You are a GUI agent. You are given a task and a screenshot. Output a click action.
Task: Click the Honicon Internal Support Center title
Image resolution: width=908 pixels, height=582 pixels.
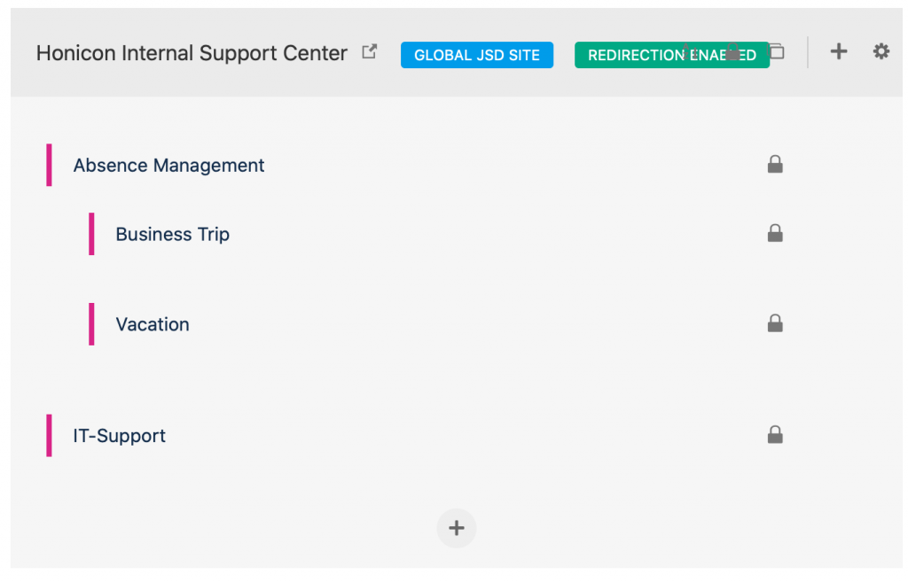tap(192, 53)
